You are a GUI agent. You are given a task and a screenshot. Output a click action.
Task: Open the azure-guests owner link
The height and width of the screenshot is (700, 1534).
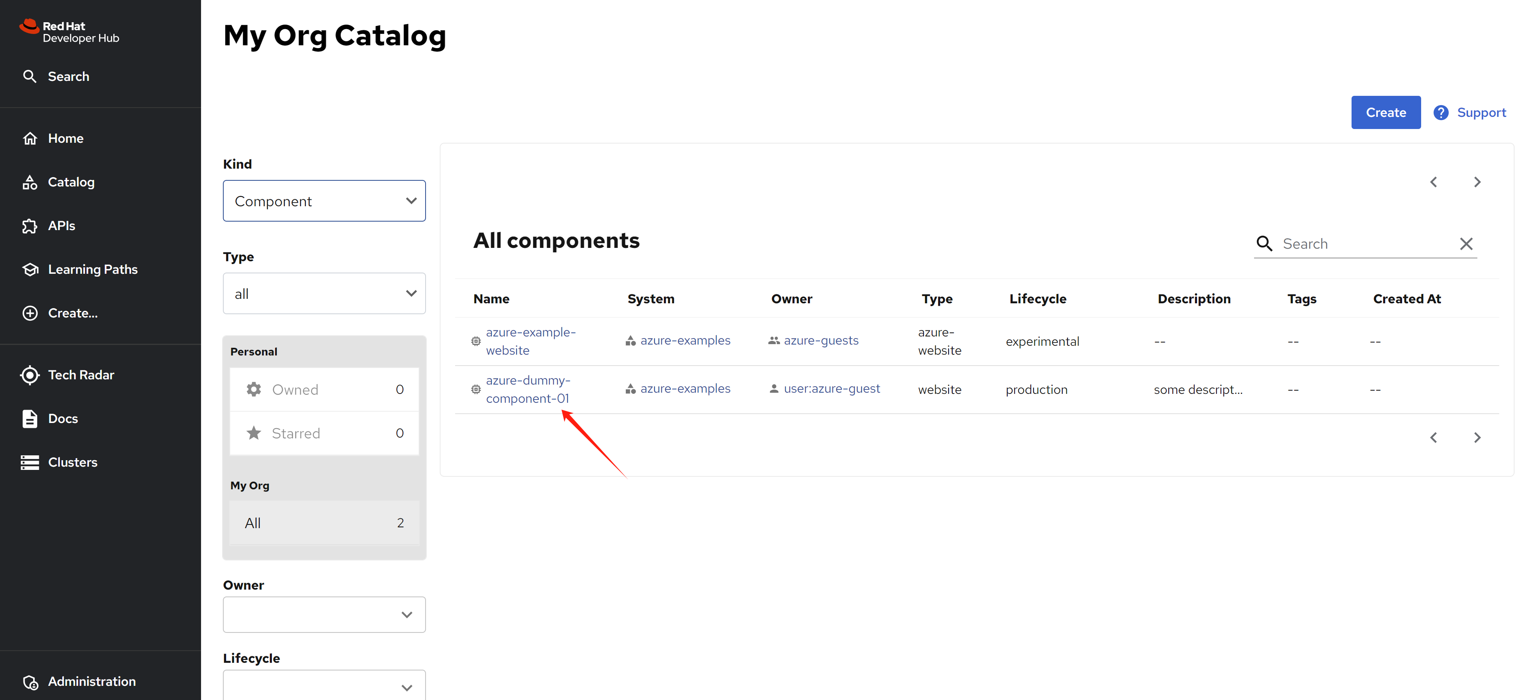(x=820, y=340)
